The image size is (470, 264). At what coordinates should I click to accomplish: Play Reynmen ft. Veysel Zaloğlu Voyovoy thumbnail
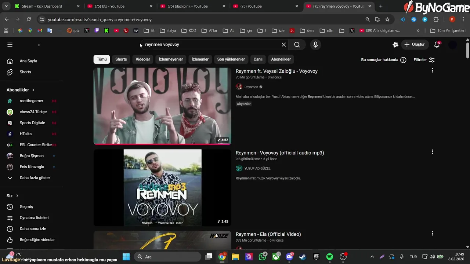tap(162, 106)
